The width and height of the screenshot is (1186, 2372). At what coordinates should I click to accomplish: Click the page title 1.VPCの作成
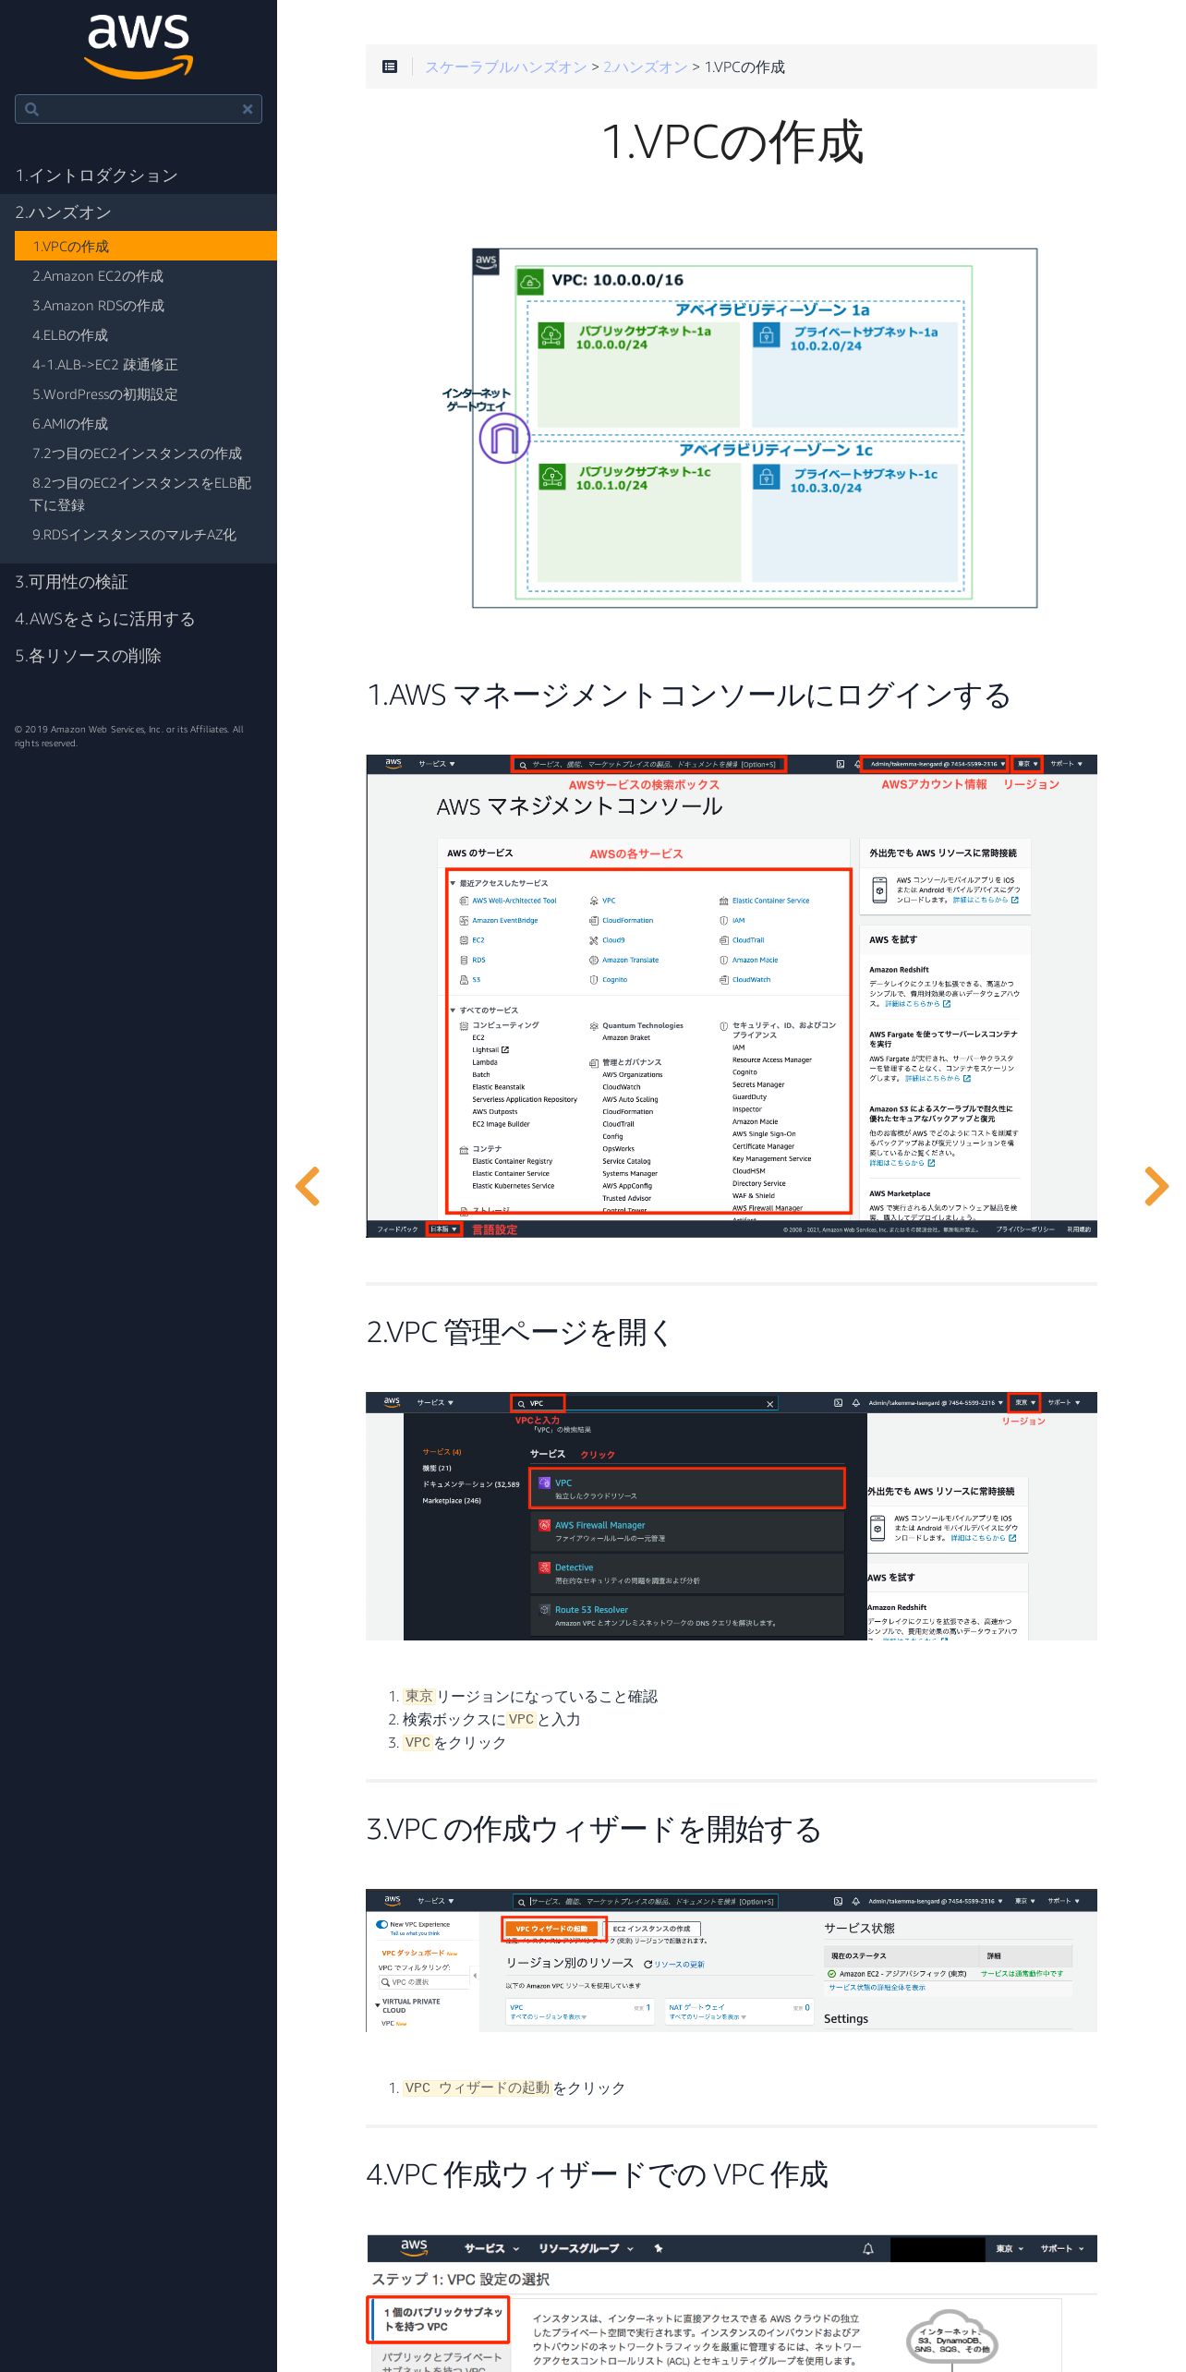click(x=732, y=142)
